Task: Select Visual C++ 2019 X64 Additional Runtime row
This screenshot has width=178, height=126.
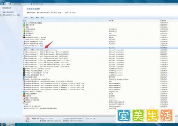Action: (x=100, y=60)
